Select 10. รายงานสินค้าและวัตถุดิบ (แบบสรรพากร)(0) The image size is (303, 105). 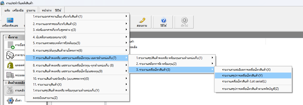(x=77, y=78)
